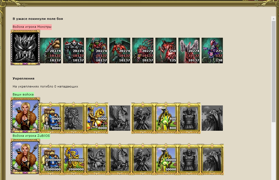Click your army's blonde heroine portrait
This screenshot has height=180, width=279.
[25, 115]
